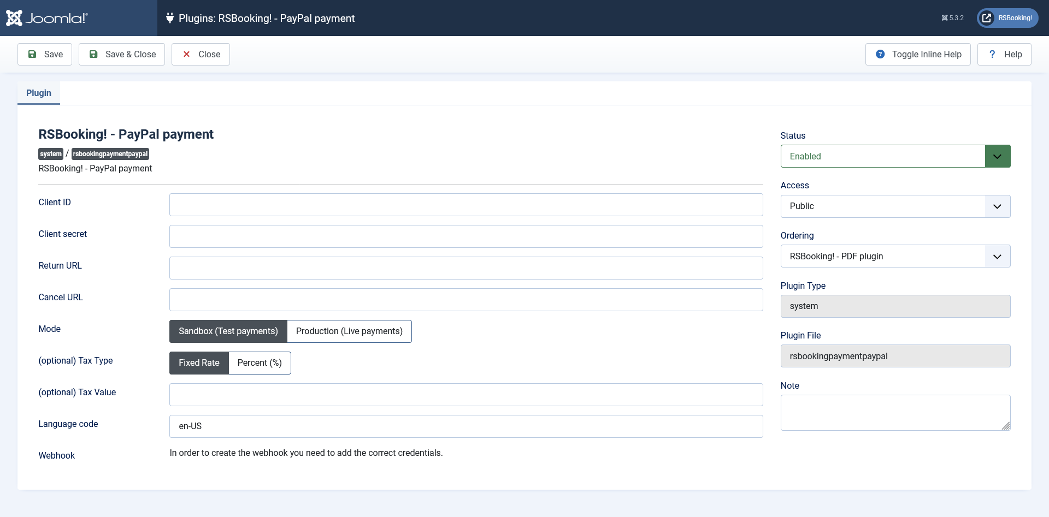1049x517 pixels.
Task: Click the Client ID label
Action: pyautogui.click(x=55, y=202)
